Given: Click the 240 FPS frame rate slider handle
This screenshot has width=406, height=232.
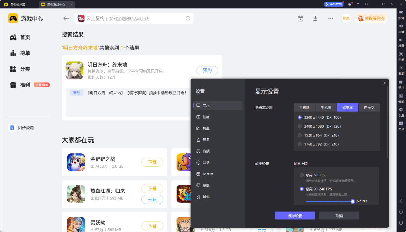Looking at the screenshot, I should click(353, 201).
